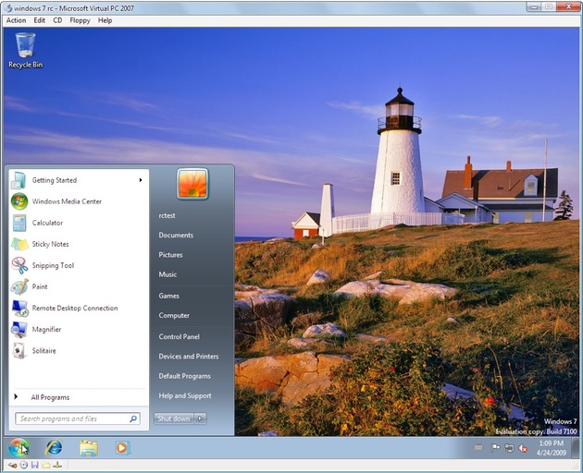Select the Solitaire label

coord(43,351)
